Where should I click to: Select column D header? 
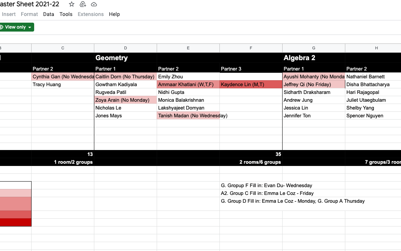(125, 48)
